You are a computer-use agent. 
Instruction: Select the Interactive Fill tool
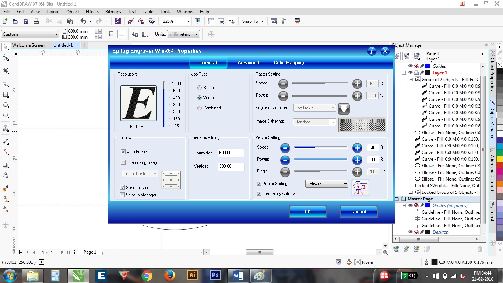tap(6, 199)
